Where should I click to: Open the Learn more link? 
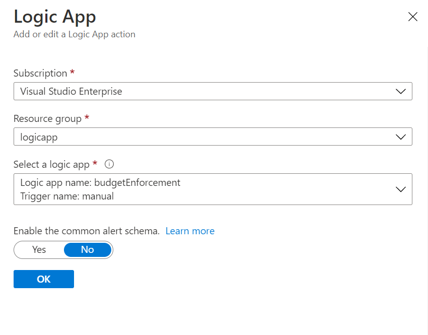(x=190, y=231)
